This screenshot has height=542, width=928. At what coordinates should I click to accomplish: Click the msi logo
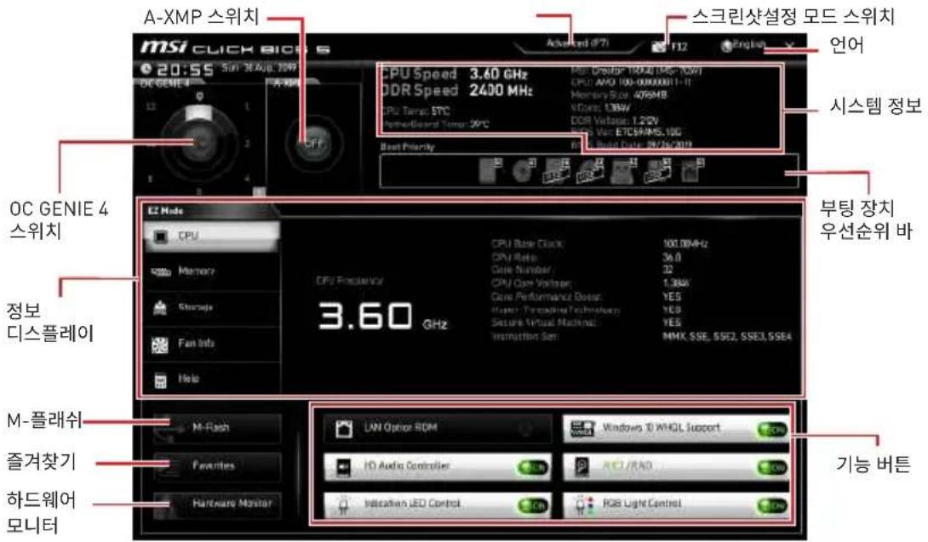coord(163,46)
